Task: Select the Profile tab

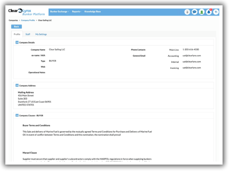Action: 17,34
